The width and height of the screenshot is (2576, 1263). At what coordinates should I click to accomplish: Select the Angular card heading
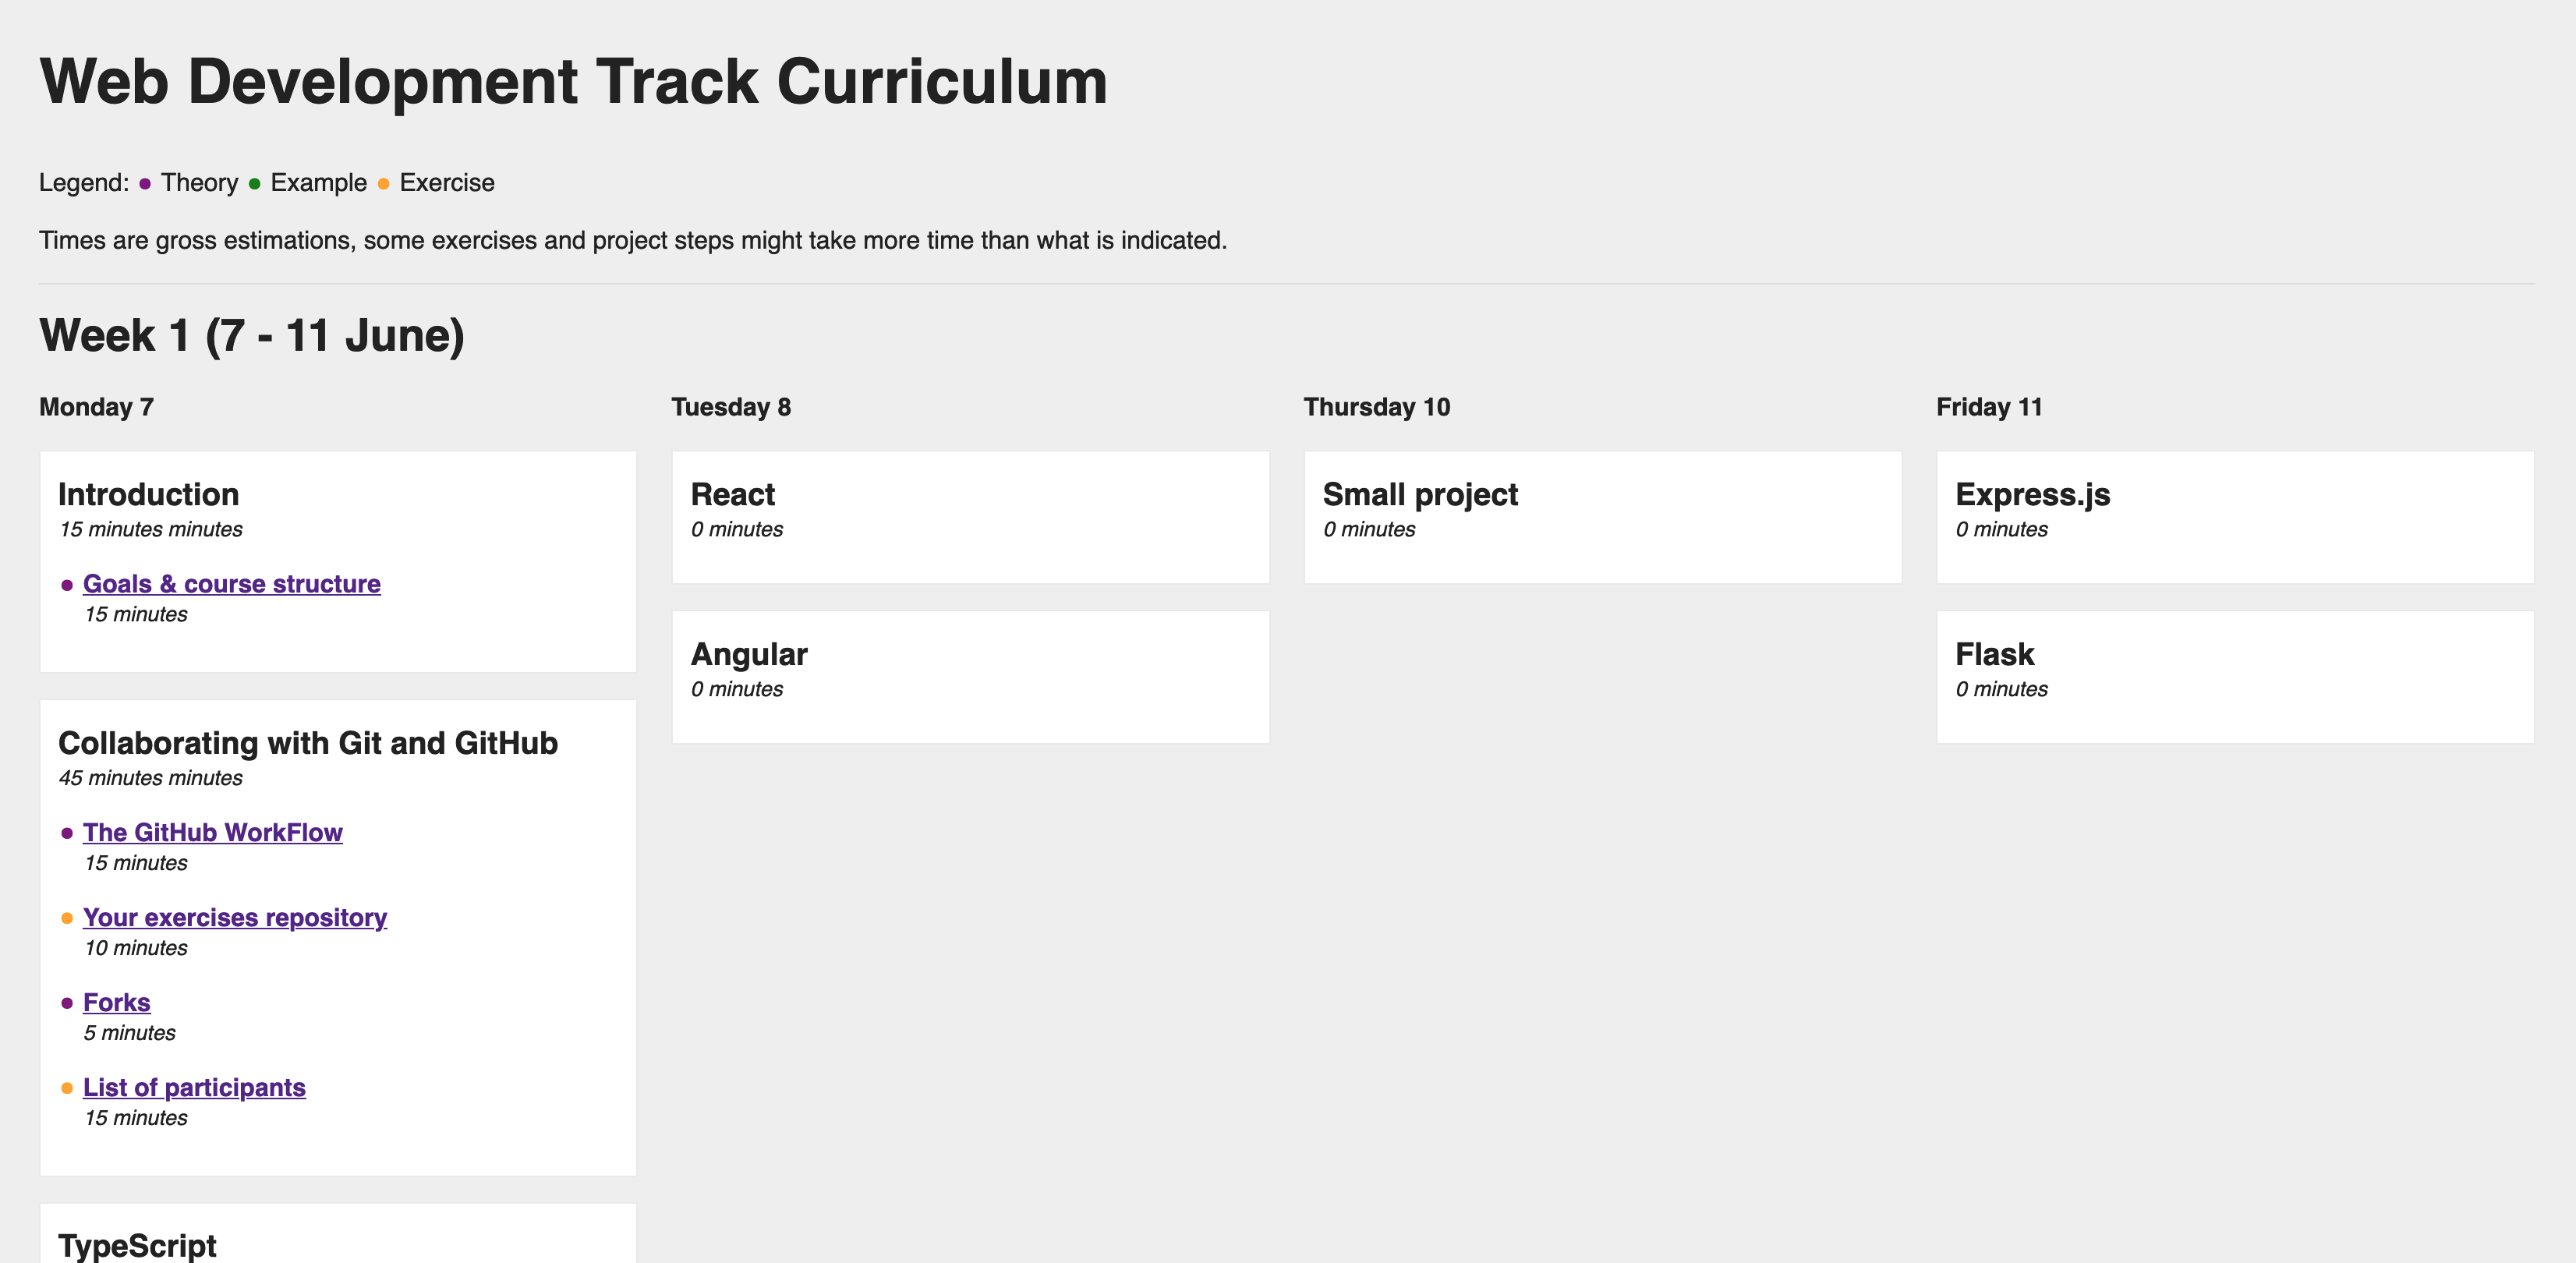click(x=748, y=654)
